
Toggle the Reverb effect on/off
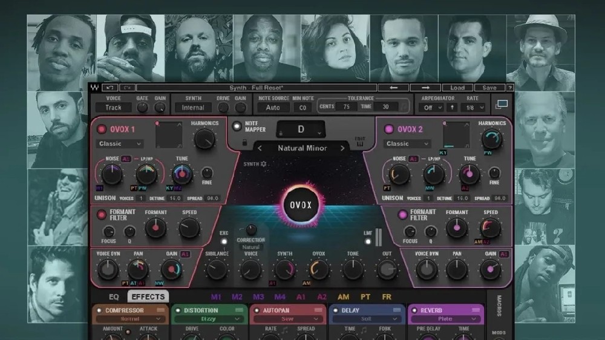(414, 310)
